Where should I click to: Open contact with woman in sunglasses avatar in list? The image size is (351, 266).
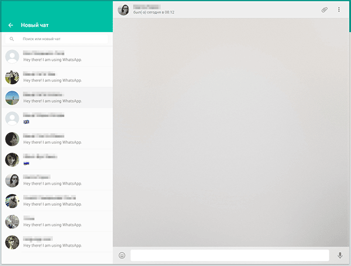click(57, 180)
